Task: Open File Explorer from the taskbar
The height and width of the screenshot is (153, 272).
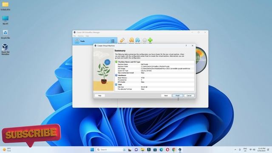Action: click(x=142, y=150)
